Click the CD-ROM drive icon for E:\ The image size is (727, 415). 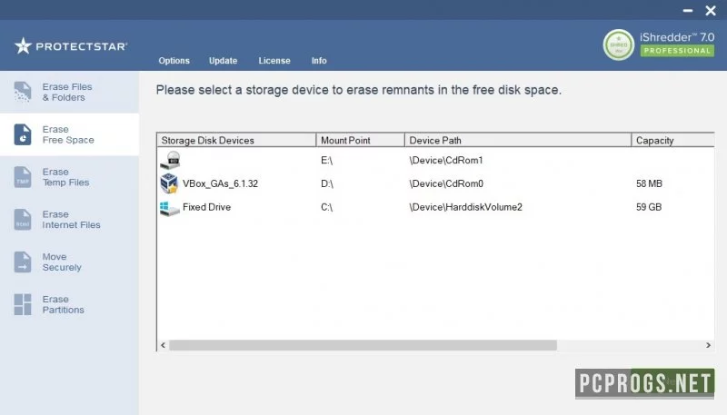(x=170, y=160)
